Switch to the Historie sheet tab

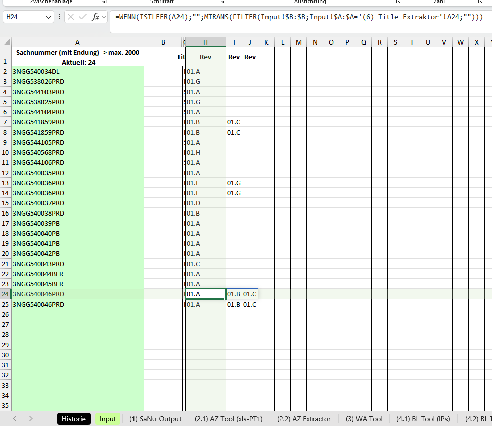point(74,419)
